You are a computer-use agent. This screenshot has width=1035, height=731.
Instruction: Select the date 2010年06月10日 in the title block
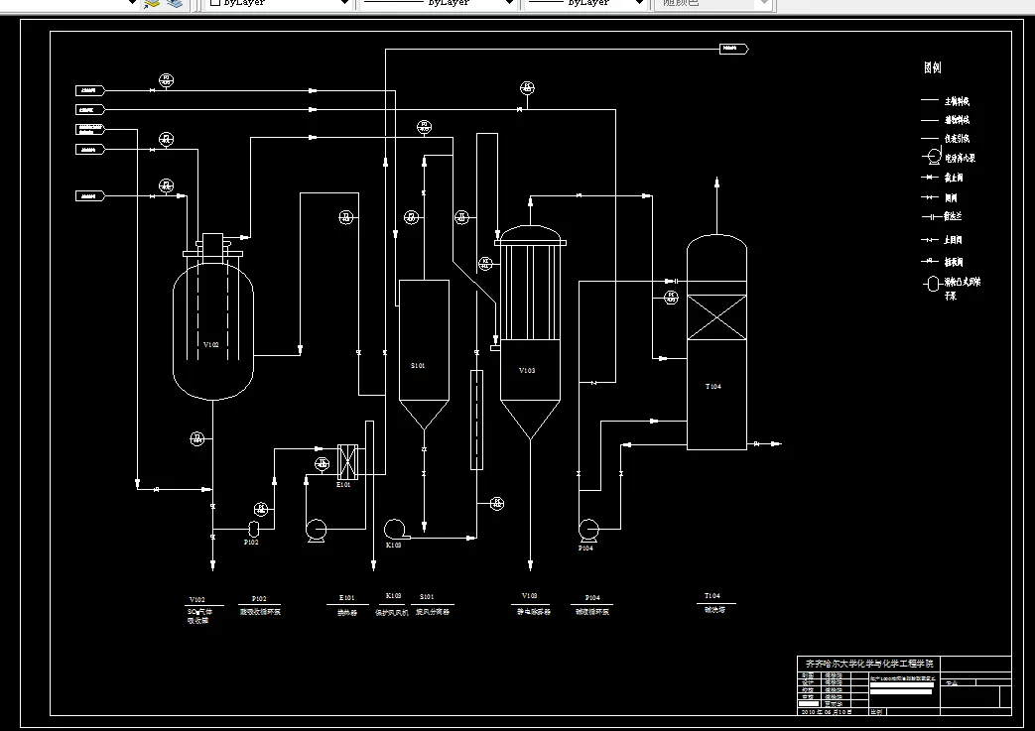click(827, 712)
